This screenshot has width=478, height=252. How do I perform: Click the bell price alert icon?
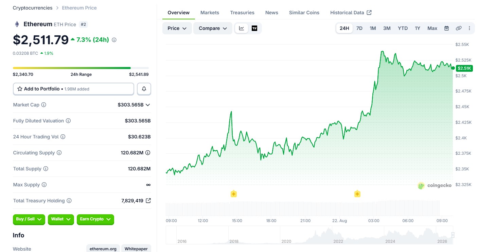[144, 89]
